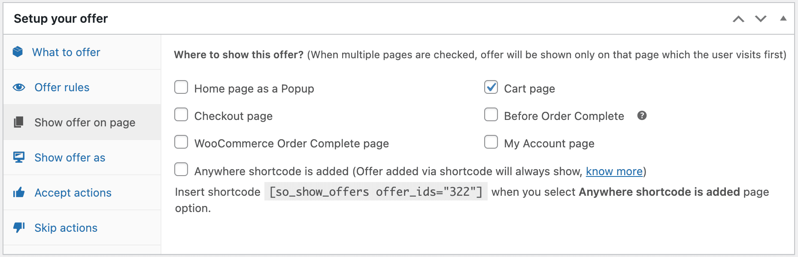Screen dimensions: 798x257
Task: Move the panel down with the down chevron
Action: point(761,19)
